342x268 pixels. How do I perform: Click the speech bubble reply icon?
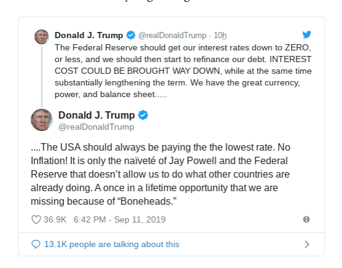36,244
